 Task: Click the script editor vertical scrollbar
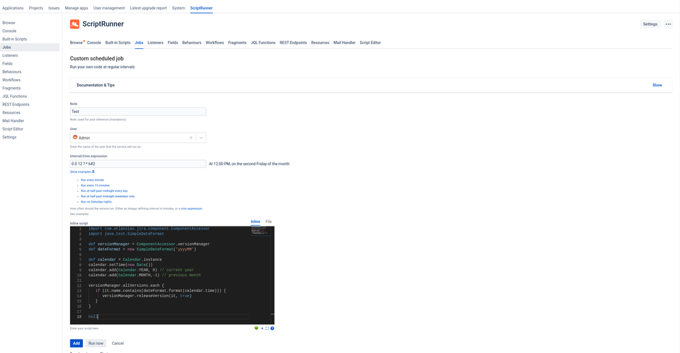pyautogui.click(x=272, y=275)
